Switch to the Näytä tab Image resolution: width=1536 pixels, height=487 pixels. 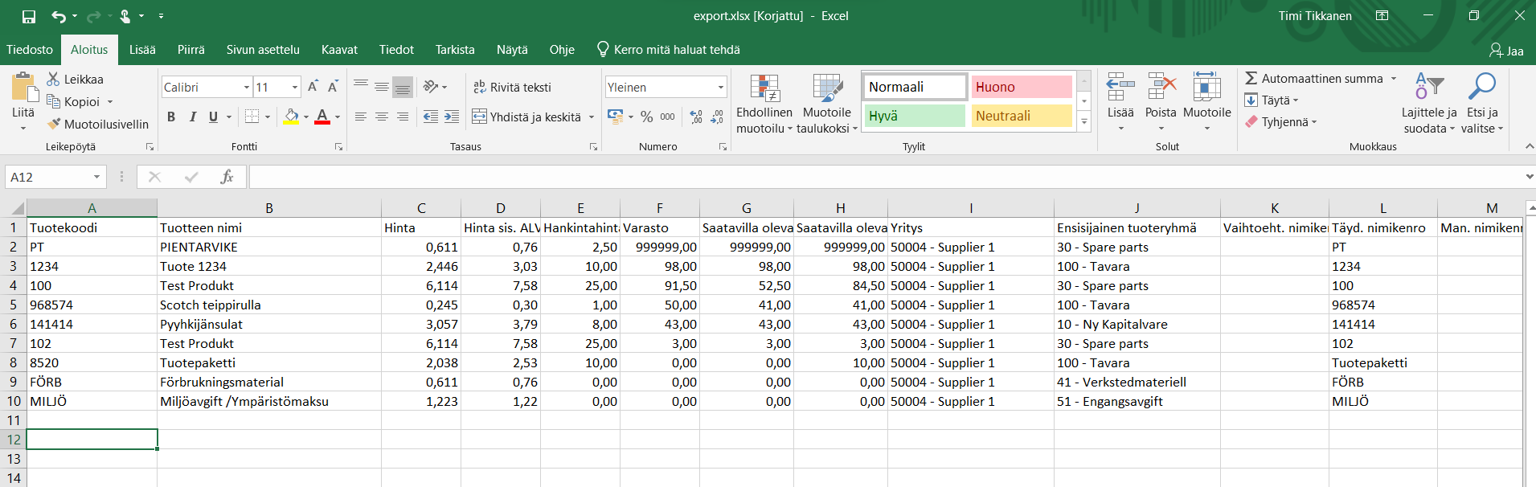click(512, 50)
